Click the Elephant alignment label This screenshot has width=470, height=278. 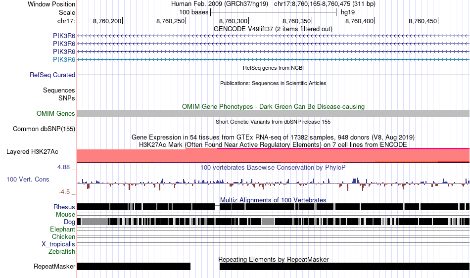coord(62,229)
